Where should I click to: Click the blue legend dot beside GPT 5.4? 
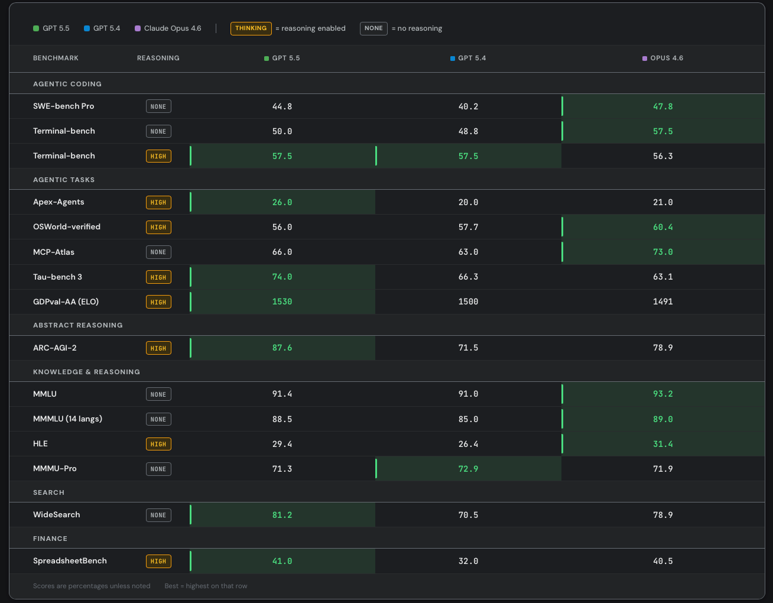point(87,28)
